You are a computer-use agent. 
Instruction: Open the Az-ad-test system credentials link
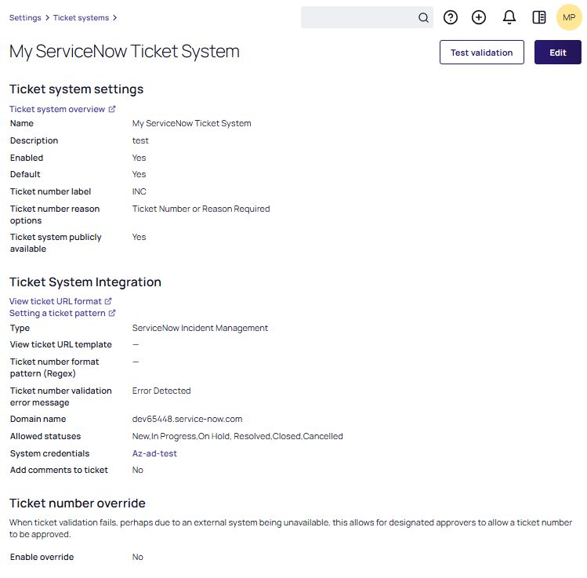(x=154, y=453)
